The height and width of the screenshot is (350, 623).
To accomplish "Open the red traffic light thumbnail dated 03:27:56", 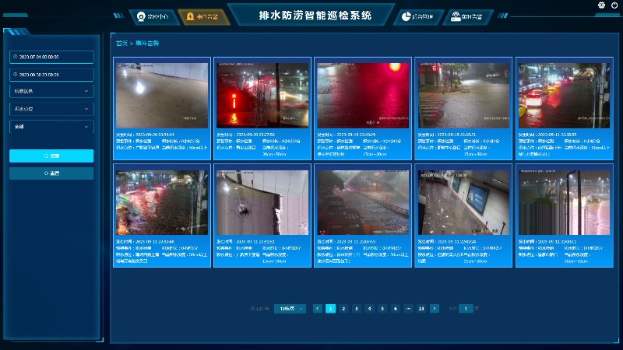I will tap(262, 95).
